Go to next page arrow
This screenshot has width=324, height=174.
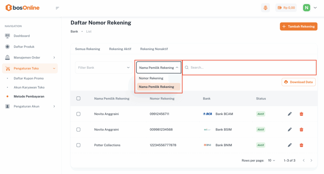(x=311, y=160)
